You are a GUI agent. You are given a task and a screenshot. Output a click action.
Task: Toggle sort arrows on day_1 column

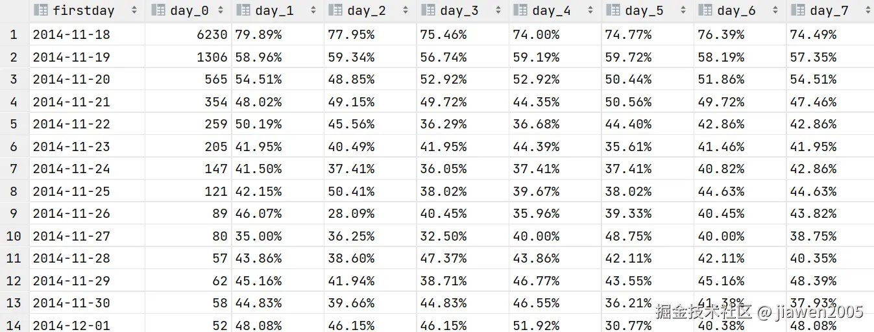(313, 10)
